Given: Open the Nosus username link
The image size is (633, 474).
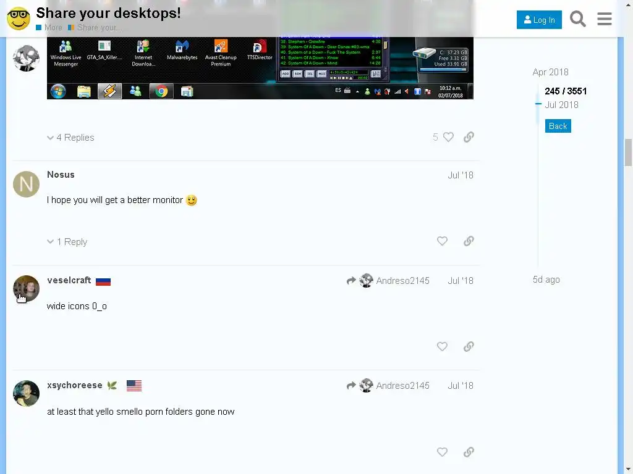Looking at the screenshot, I should pyautogui.click(x=61, y=175).
